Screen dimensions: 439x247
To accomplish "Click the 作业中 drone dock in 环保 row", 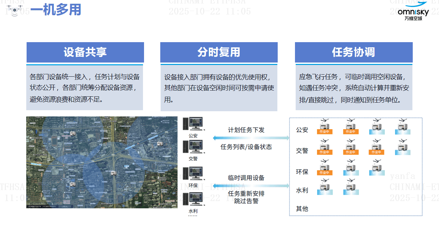I will click(x=324, y=168).
